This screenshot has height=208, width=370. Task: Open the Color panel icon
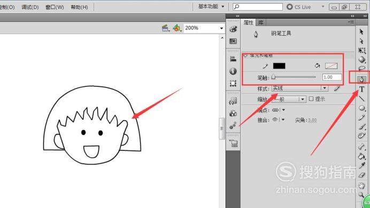pyautogui.click(x=233, y=29)
